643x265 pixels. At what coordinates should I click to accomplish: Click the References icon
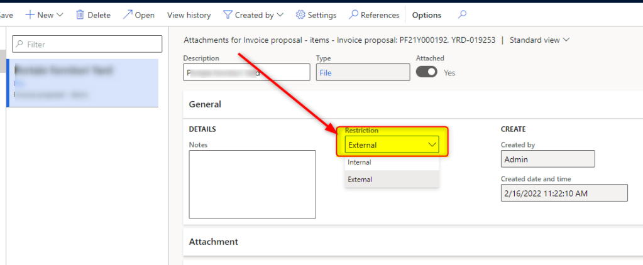point(354,14)
